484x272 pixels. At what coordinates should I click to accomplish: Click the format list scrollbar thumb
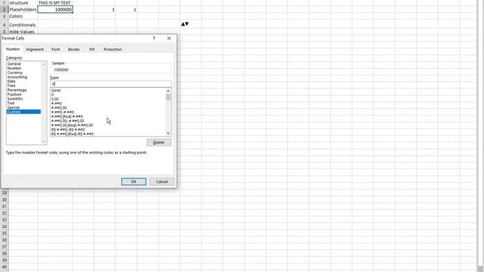(x=168, y=97)
